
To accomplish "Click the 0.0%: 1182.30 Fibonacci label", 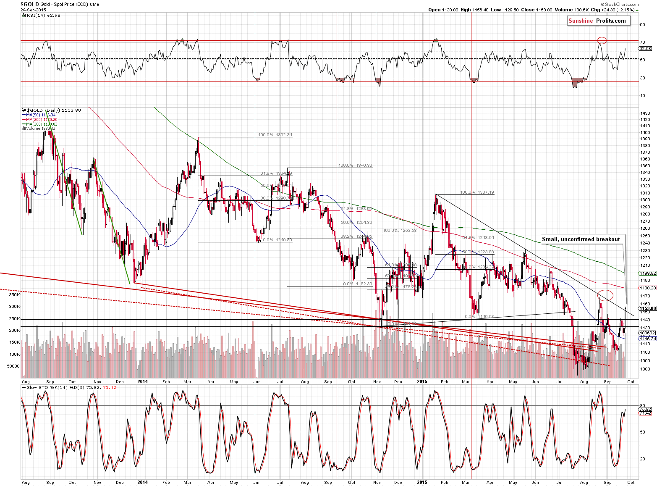I will (357, 284).
